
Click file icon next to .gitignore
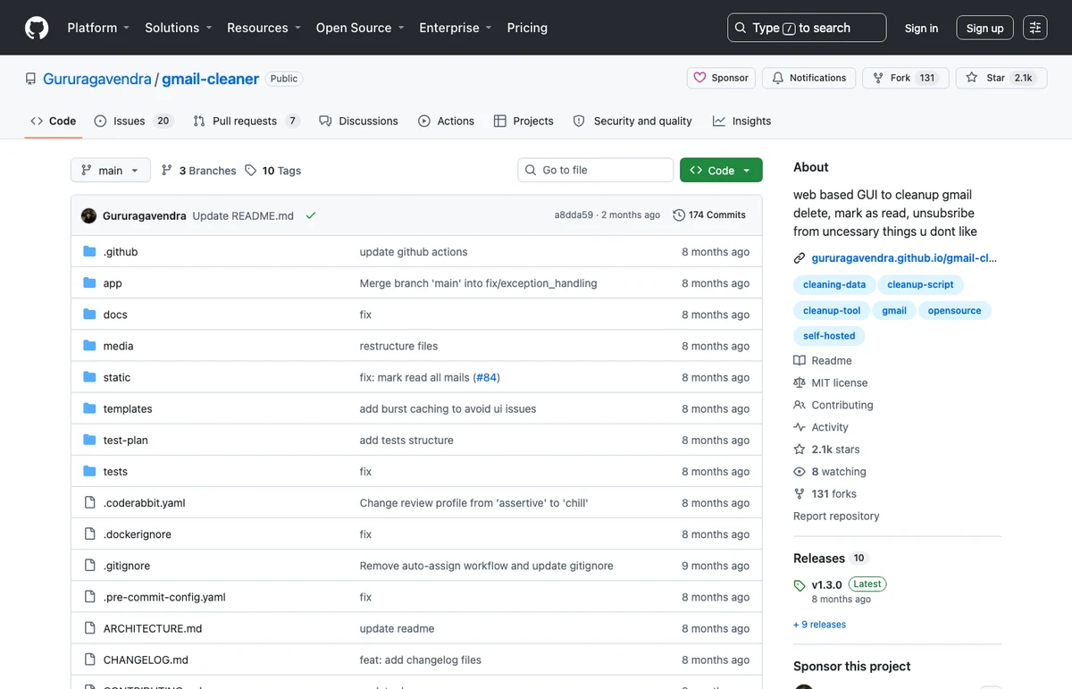89,566
